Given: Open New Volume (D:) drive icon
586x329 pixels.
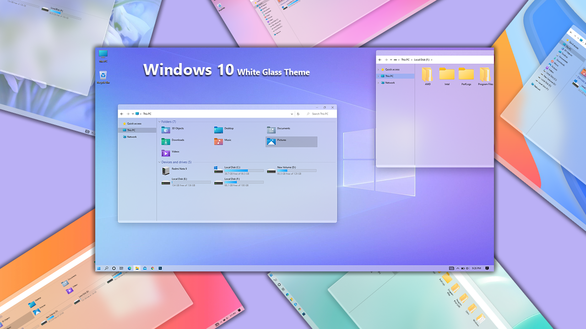Looking at the screenshot, I should click(x=271, y=171).
